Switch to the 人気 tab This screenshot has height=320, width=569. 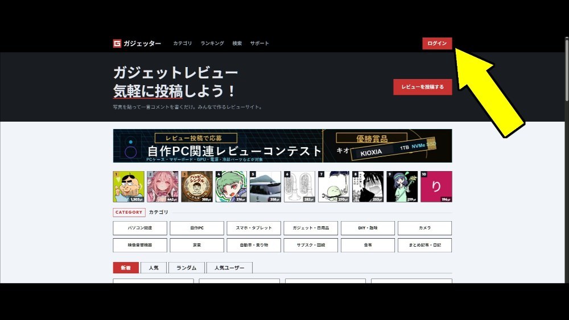point(154,268)
